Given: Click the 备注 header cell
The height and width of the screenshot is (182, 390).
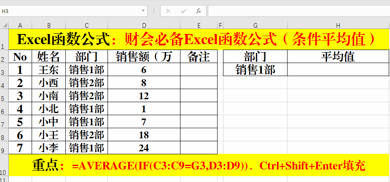Looking at the screenshot, I should click(x=199, y=57).
